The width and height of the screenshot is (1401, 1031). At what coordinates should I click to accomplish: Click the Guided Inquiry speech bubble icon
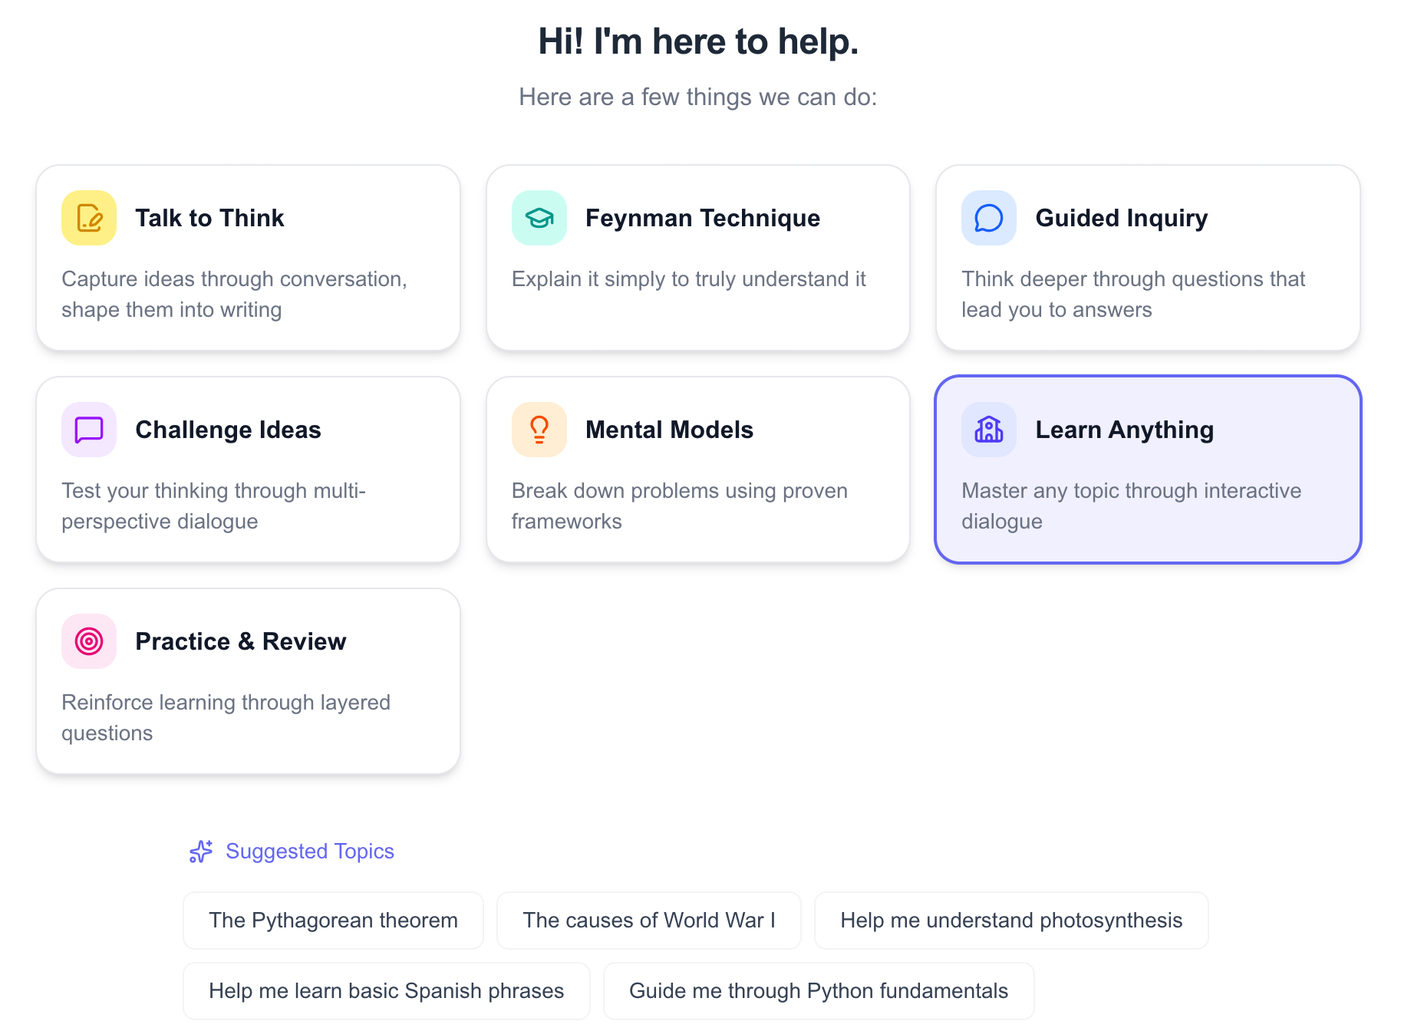click(988, 218)
